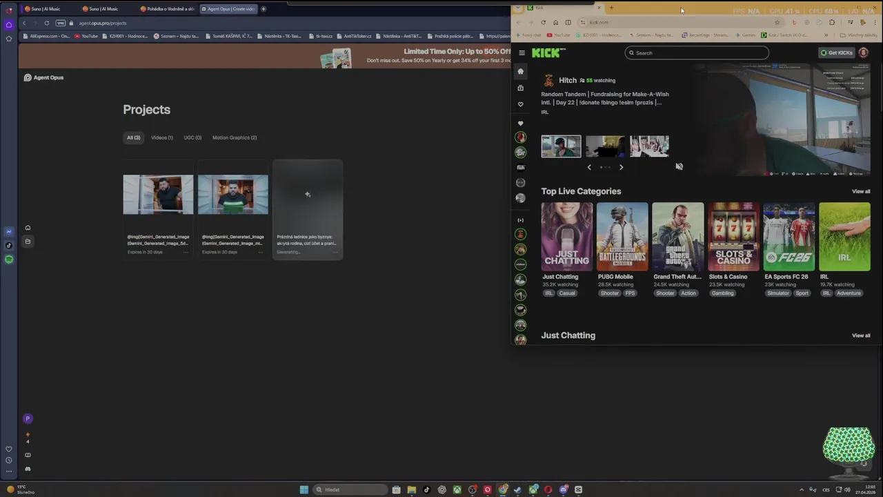This screenshot has width=883, height=497.
Task: Open Chrome three-dot menu
Action: pyautogui.click(x=874, y=22)
